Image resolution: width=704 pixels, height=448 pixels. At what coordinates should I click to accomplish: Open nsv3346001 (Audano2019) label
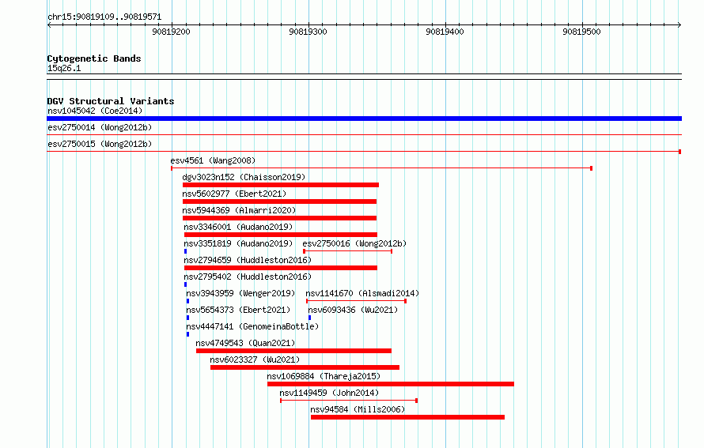pos(238,227)
